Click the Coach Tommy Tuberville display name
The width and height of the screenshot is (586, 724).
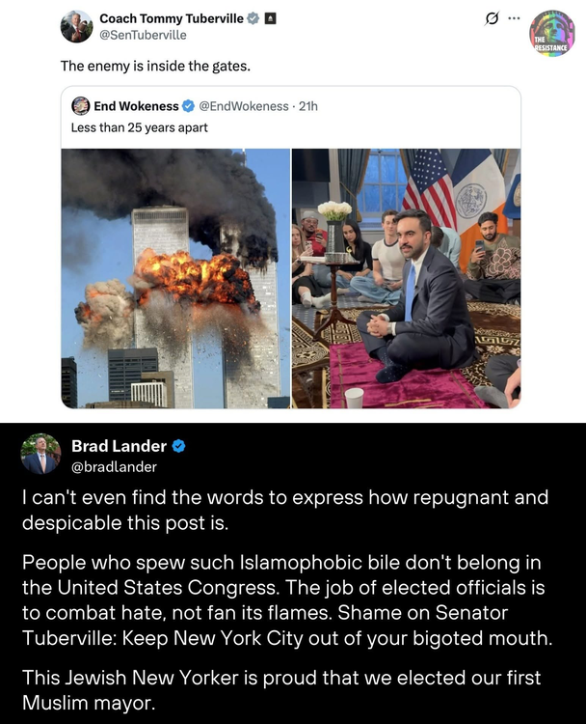point(172,18)
